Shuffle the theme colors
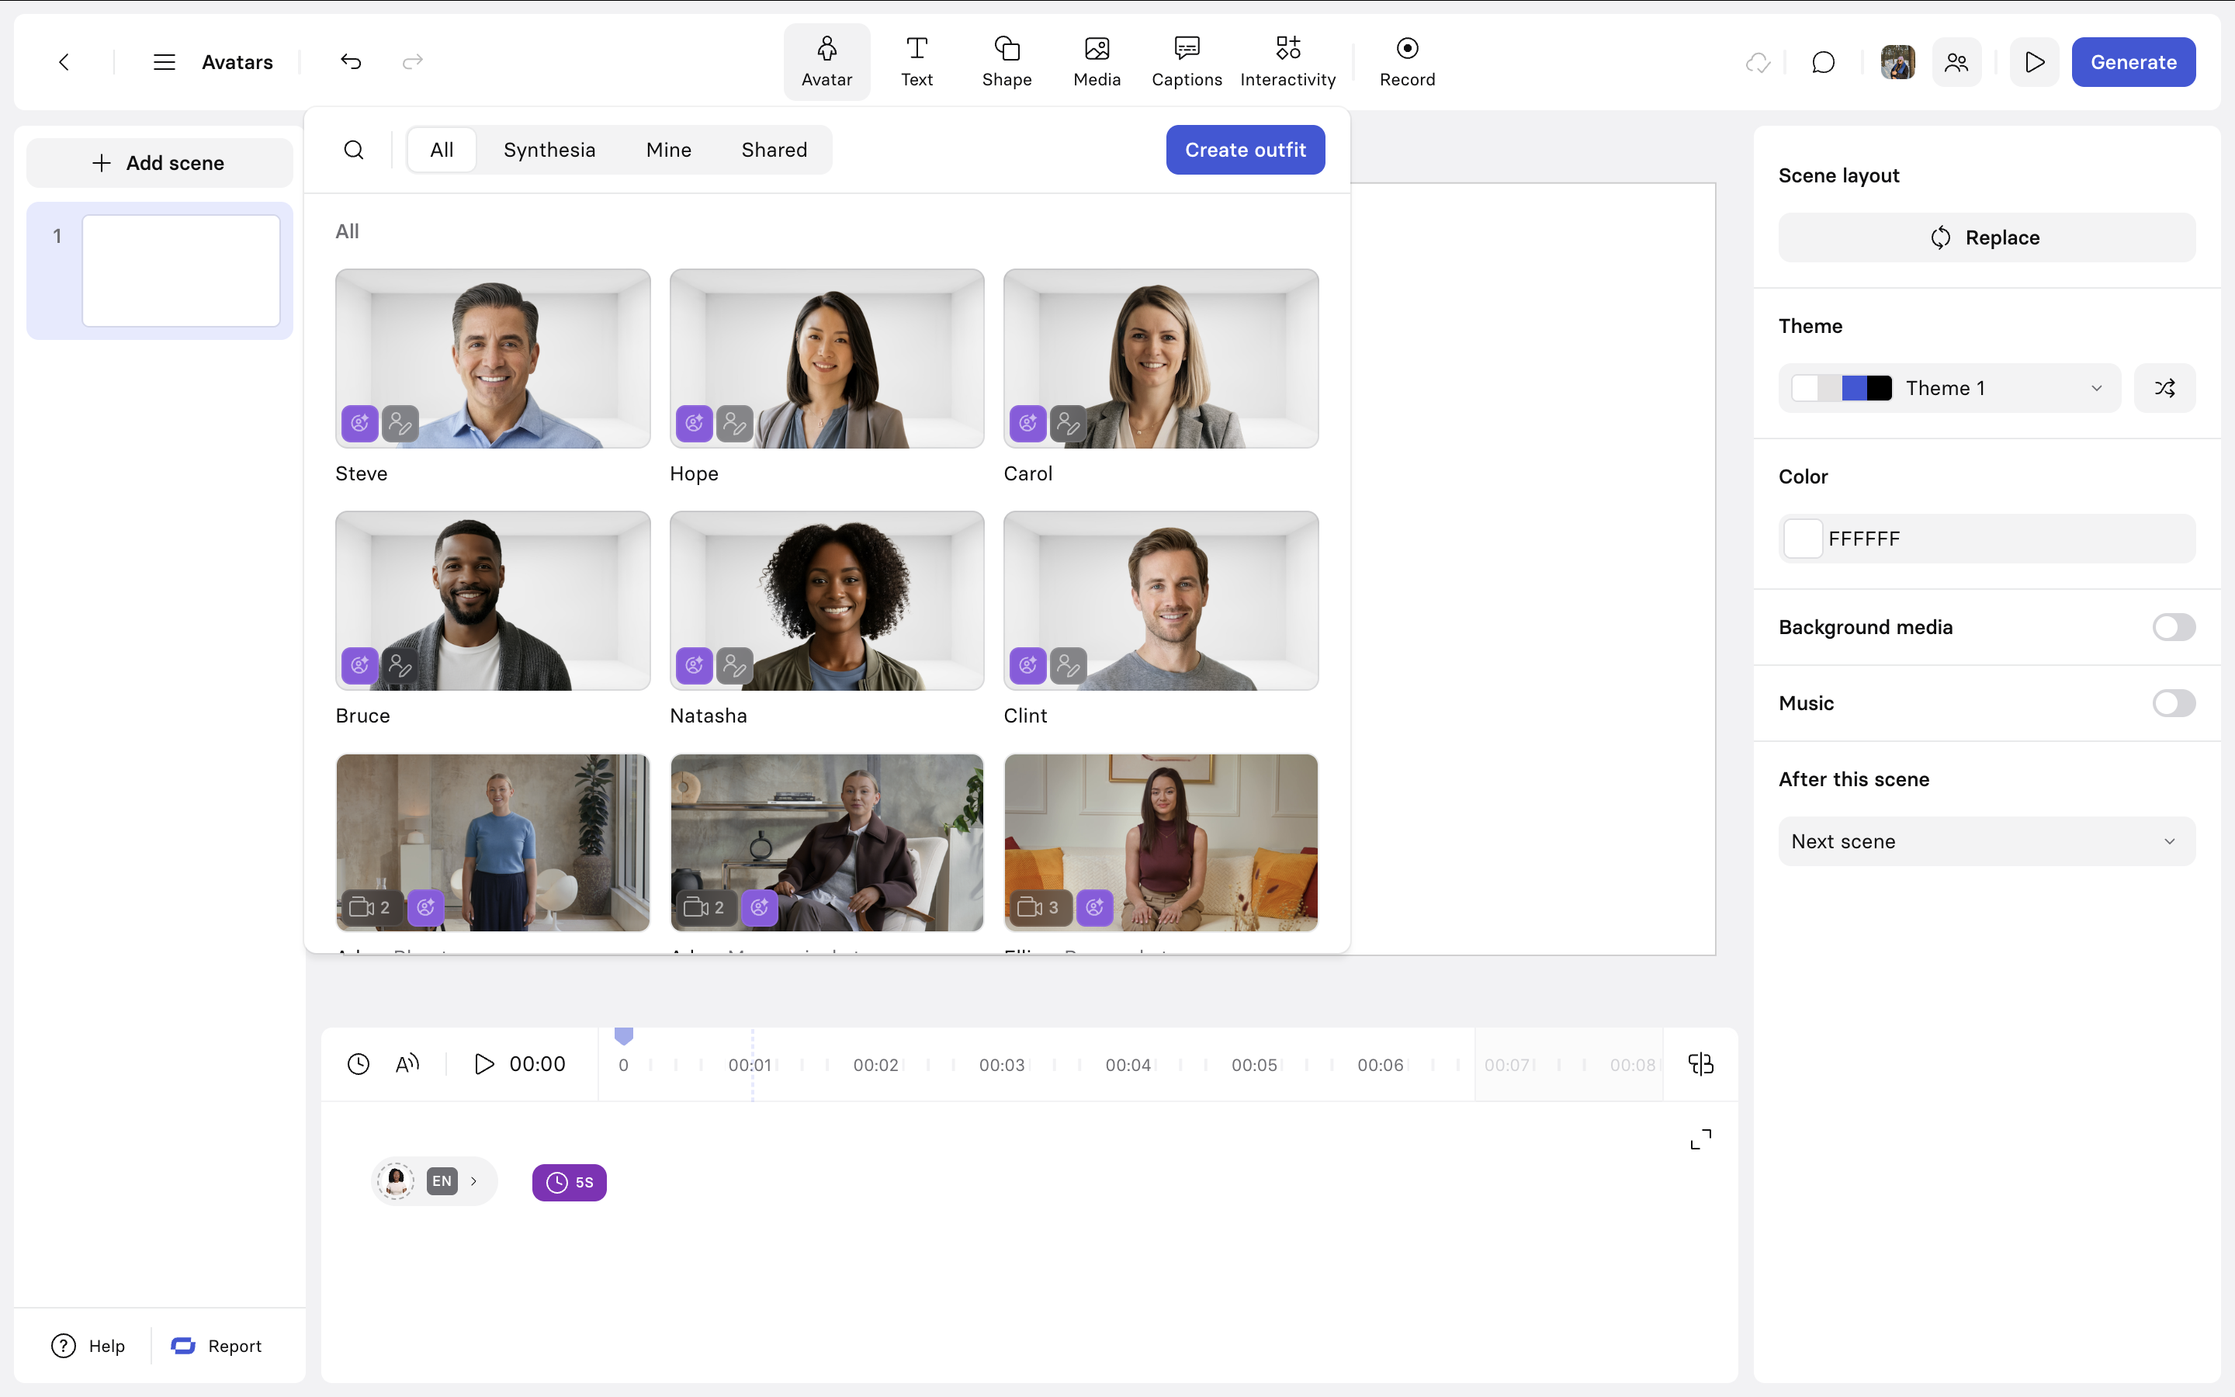This screenshot has width=2235, height=1397. [2164, 388]
